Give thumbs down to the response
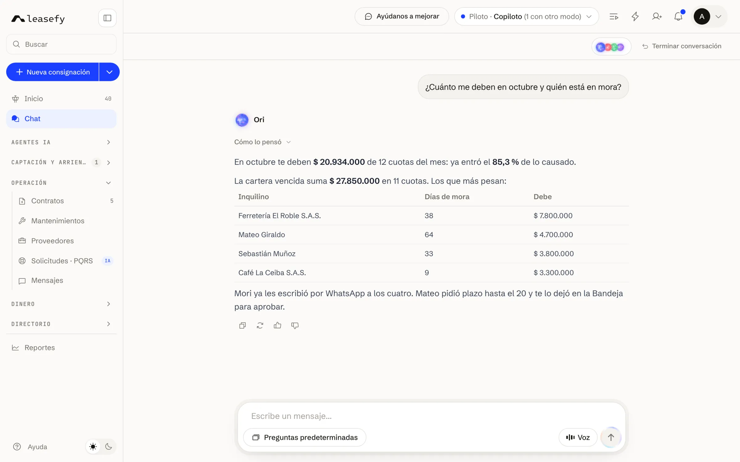Image resolution: width=740 pixels, height=462 pixels. click(x=295, y=325)
